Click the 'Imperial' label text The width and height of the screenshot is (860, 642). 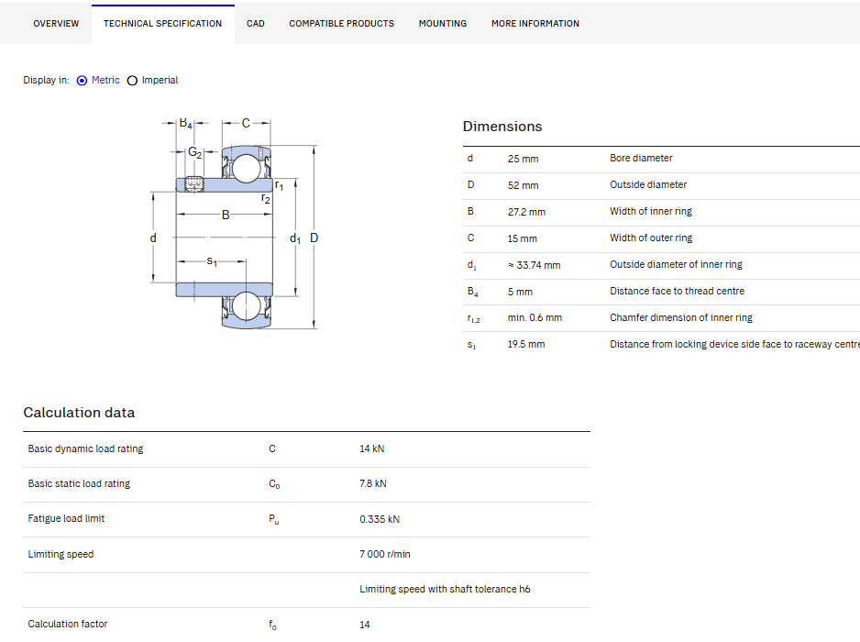160,80
